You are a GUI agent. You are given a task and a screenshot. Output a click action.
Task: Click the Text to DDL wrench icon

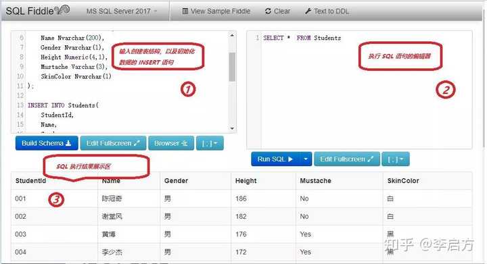308,11
